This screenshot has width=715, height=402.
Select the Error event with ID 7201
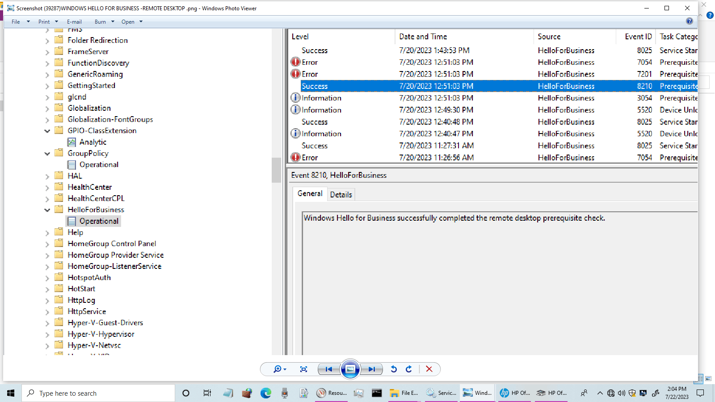(x=493, y=74)
